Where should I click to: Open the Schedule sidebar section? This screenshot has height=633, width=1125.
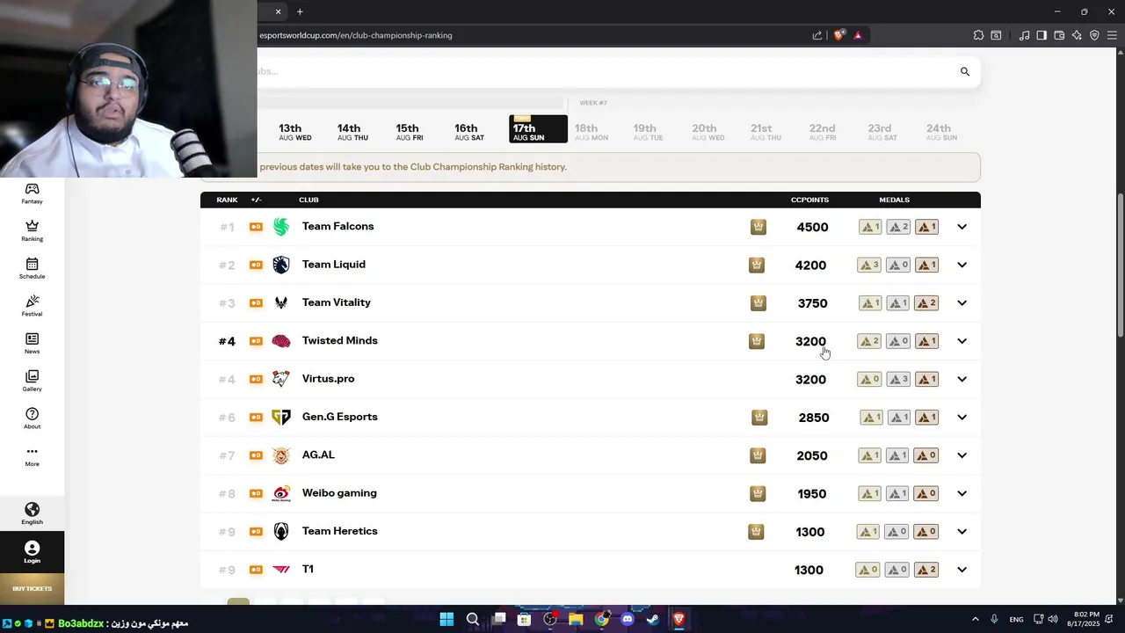[x=32, y=269]
